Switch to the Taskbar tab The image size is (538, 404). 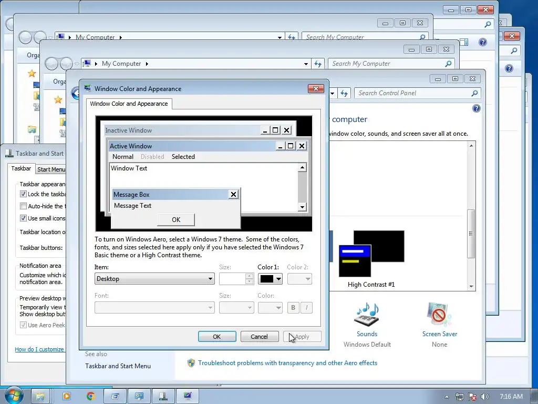pos(21,168)
